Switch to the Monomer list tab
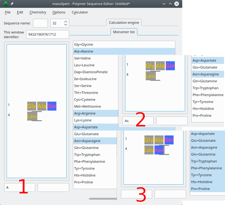 [124, 32]
